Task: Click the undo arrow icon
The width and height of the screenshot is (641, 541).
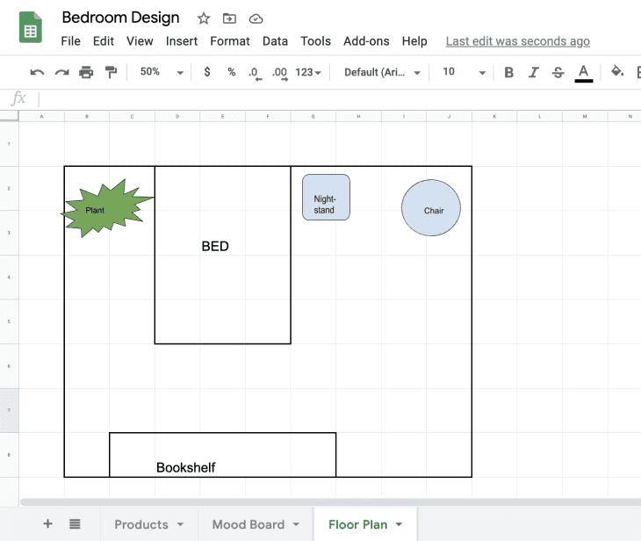Action: click(37, 72)
